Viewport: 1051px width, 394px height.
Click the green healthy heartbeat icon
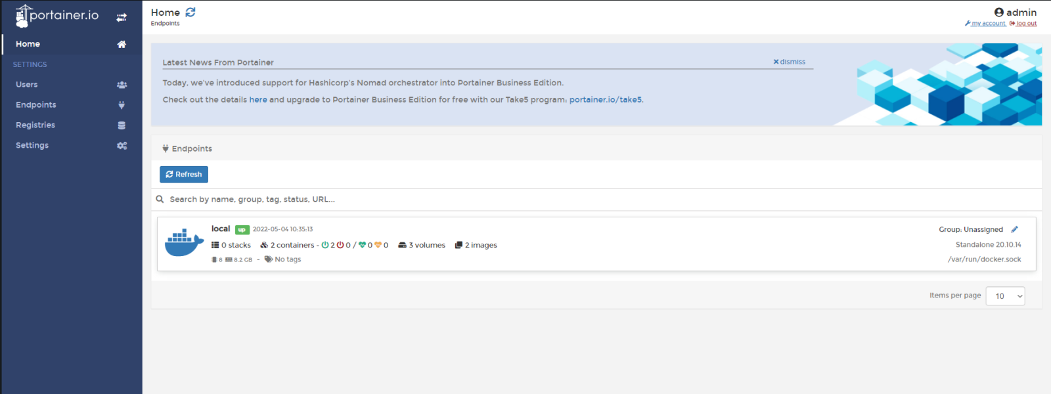[362, 246]
